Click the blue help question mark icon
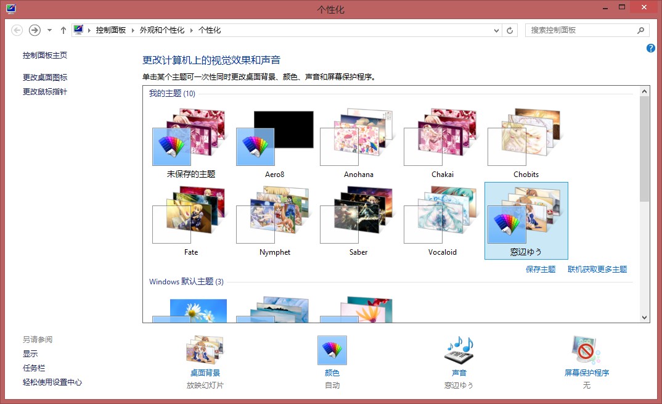The image size is (662, 404). (651, 48)
